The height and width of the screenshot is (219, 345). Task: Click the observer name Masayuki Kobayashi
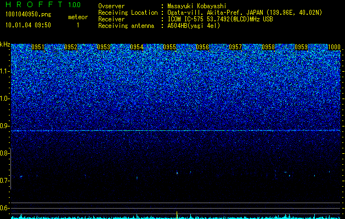pyautogui.click(x=197, y=6)
